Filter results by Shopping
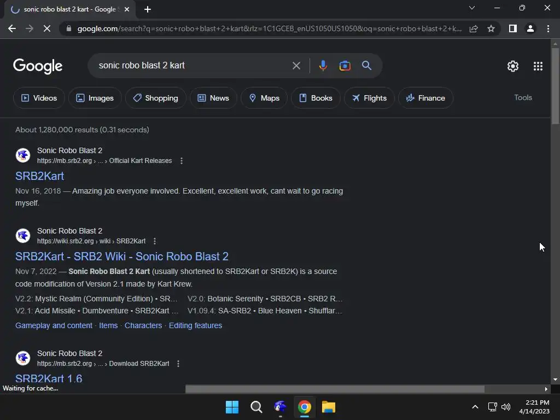The height and width of the screenshot is (420, 560). click(155, 98)
